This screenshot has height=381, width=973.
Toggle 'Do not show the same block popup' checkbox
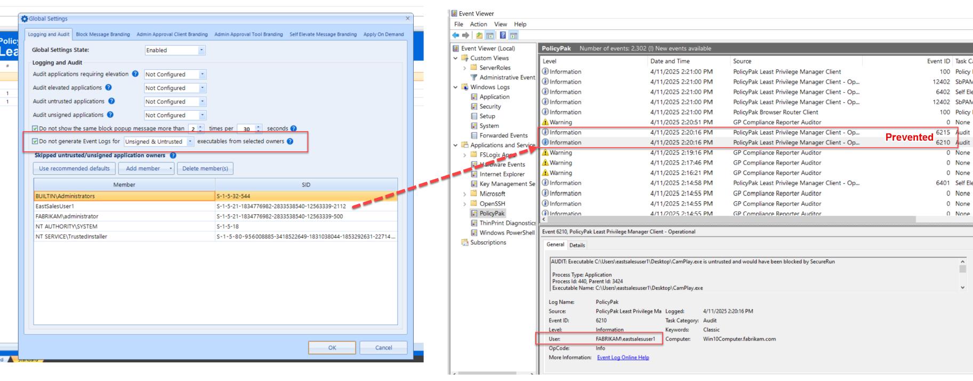click(35, 128)
